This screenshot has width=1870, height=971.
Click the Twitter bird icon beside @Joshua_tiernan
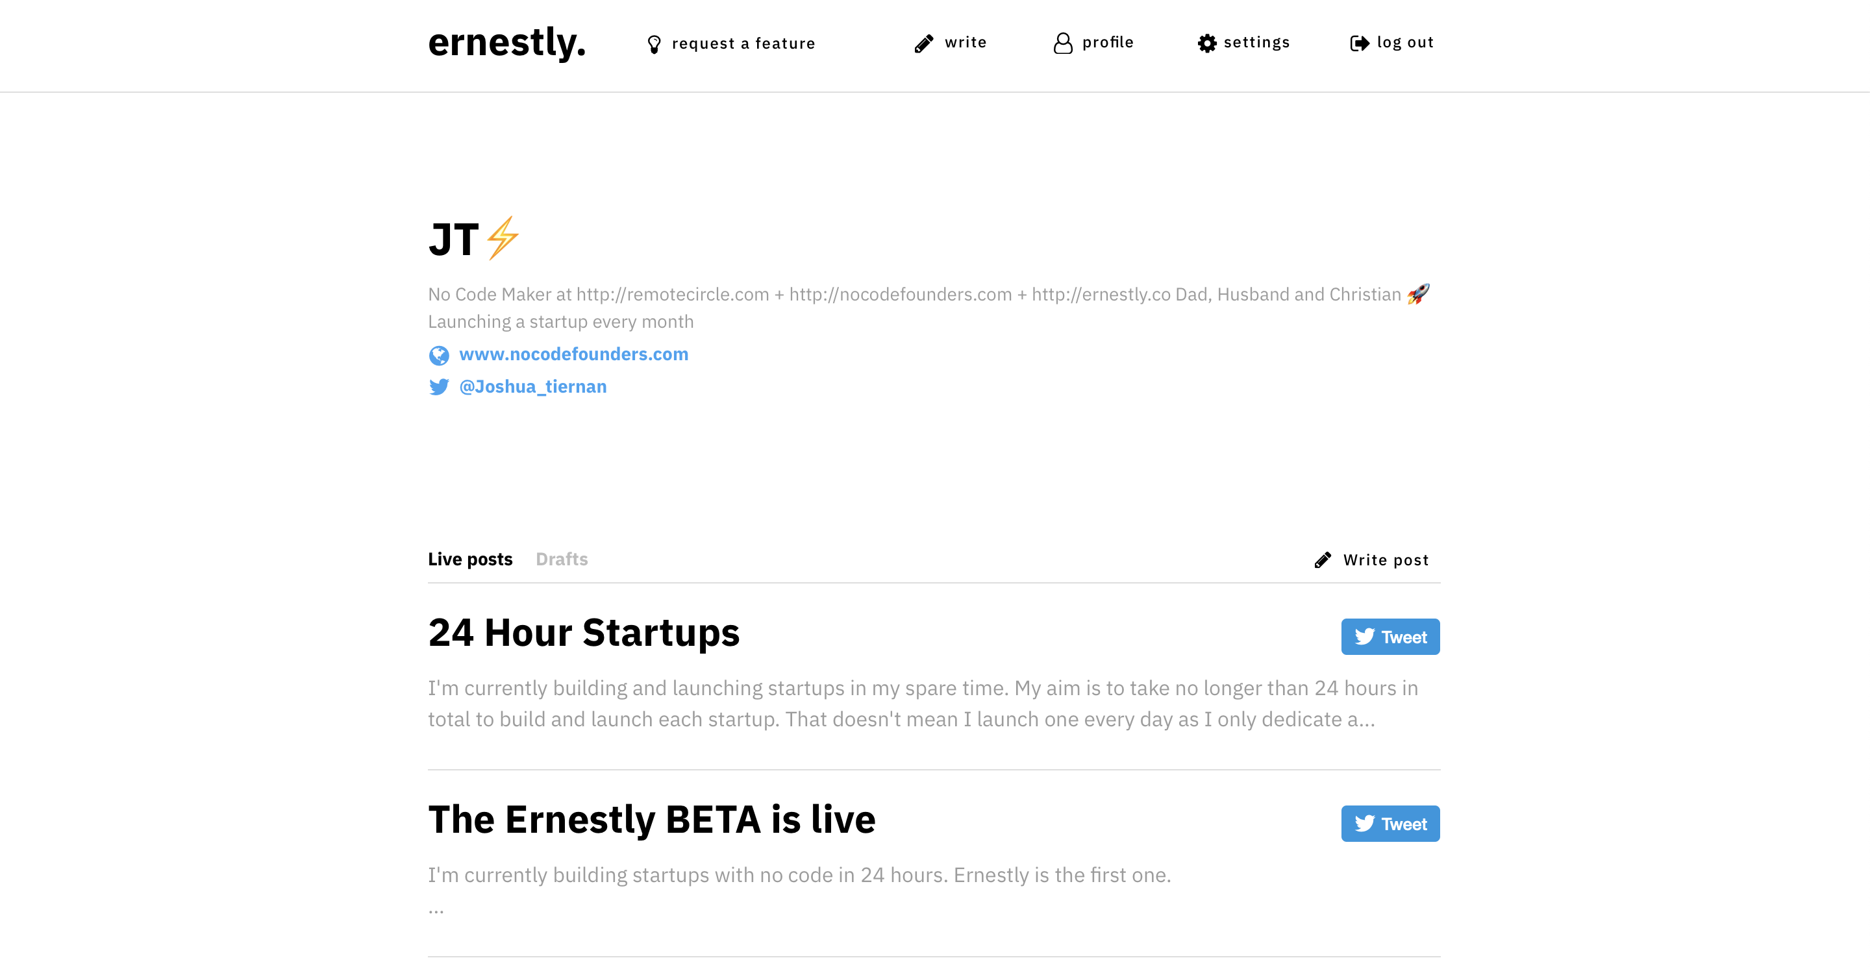coord(439,387)
